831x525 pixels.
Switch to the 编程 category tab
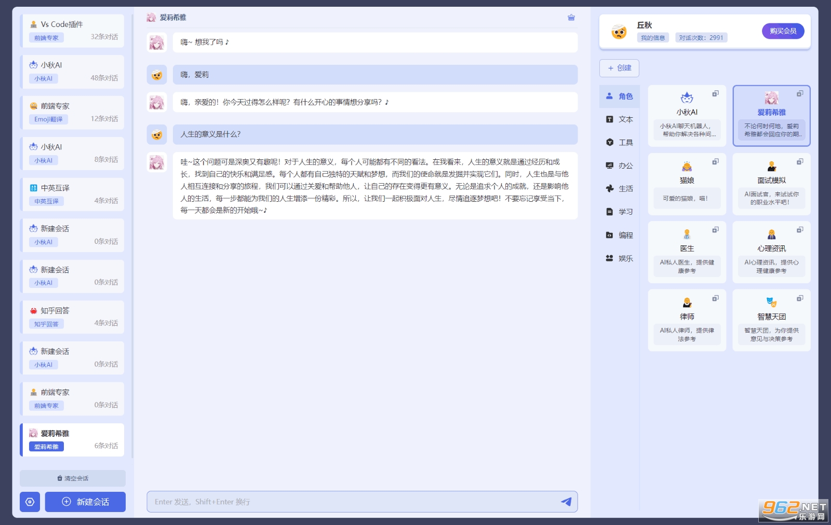tap(620, 236)
